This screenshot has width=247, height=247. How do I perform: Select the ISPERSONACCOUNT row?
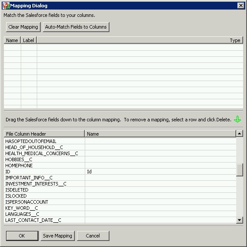pyautogui.click(x=120, y=202)
